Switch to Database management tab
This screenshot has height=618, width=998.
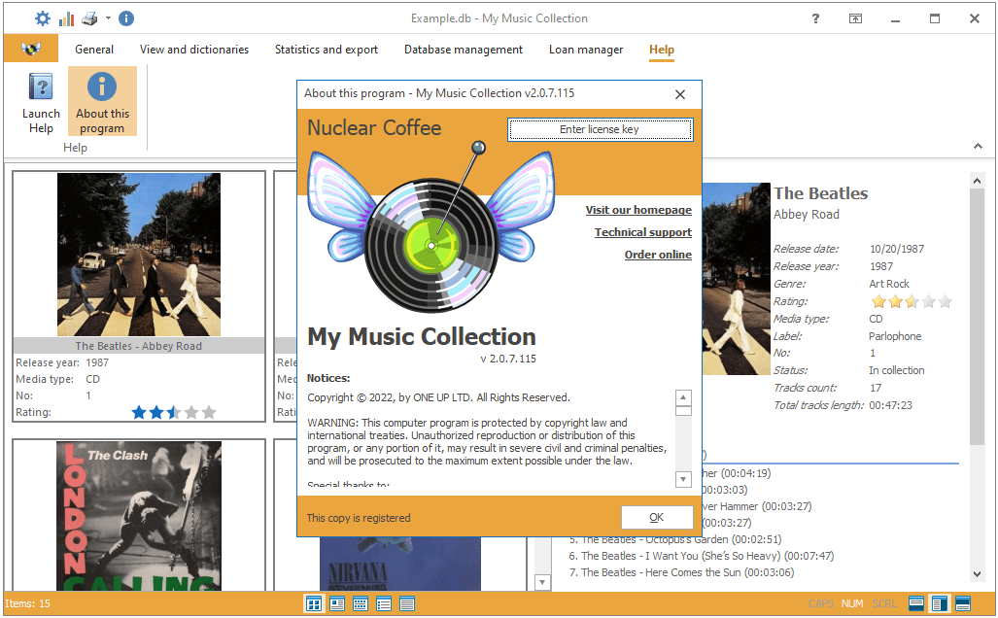pyautogui.click(x=464, y=49)
